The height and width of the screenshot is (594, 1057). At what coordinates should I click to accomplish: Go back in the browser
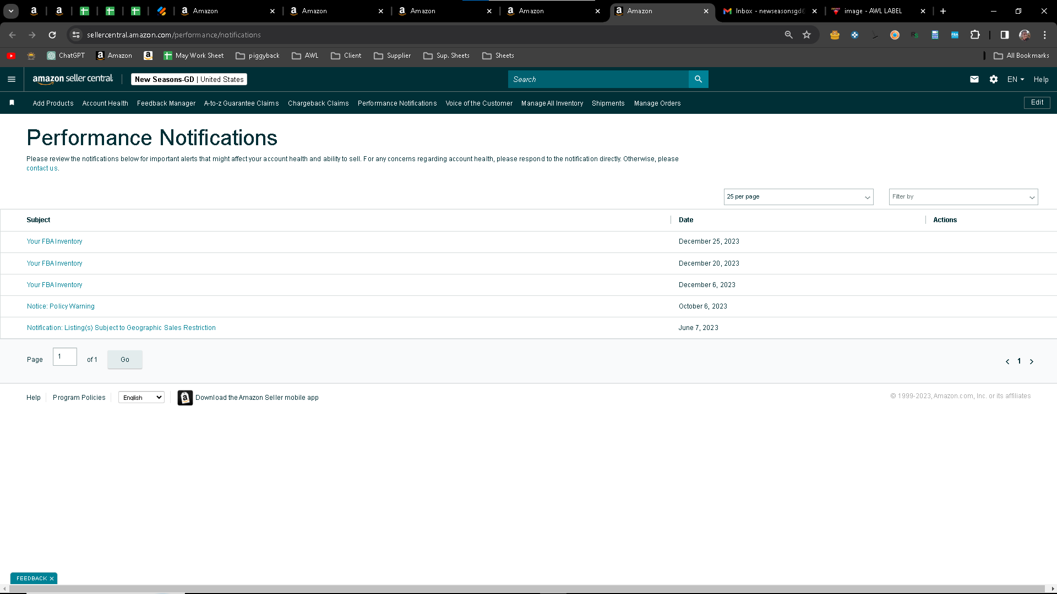[x=12, y=35]
